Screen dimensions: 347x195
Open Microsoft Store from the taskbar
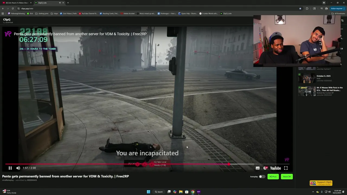pos(187,192)
